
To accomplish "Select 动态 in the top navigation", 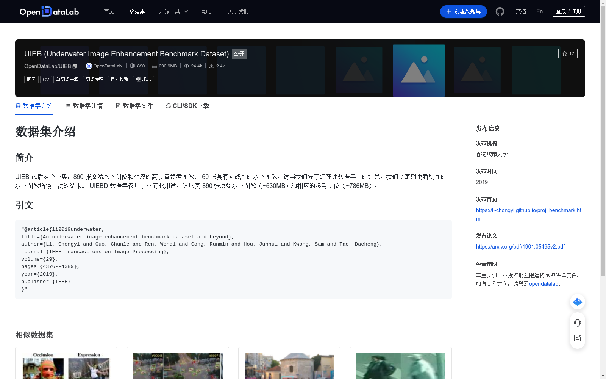I will (207, 11).
